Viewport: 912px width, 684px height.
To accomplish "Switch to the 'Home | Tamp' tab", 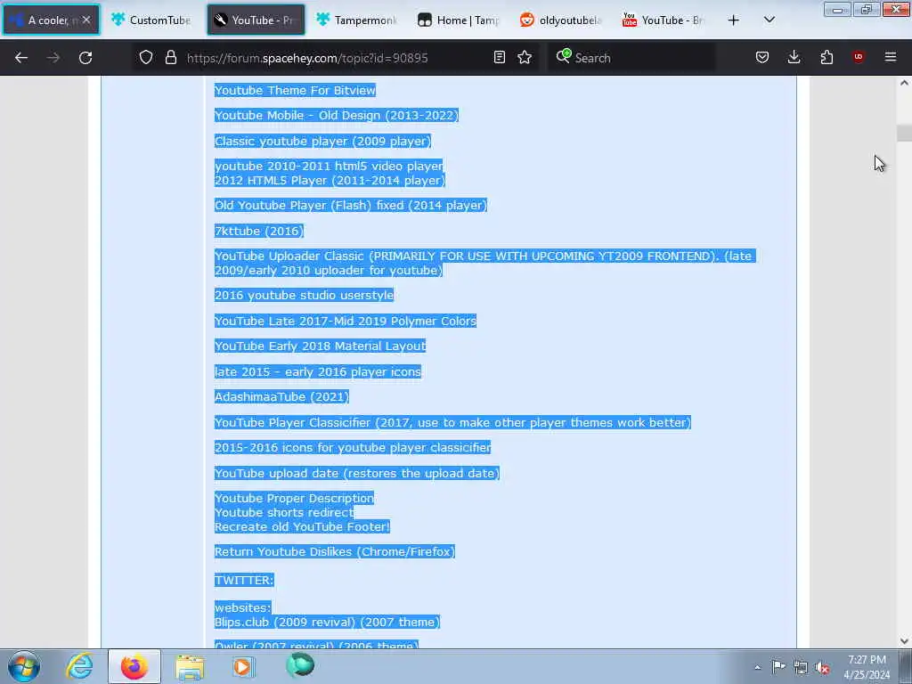I will 459,20.
